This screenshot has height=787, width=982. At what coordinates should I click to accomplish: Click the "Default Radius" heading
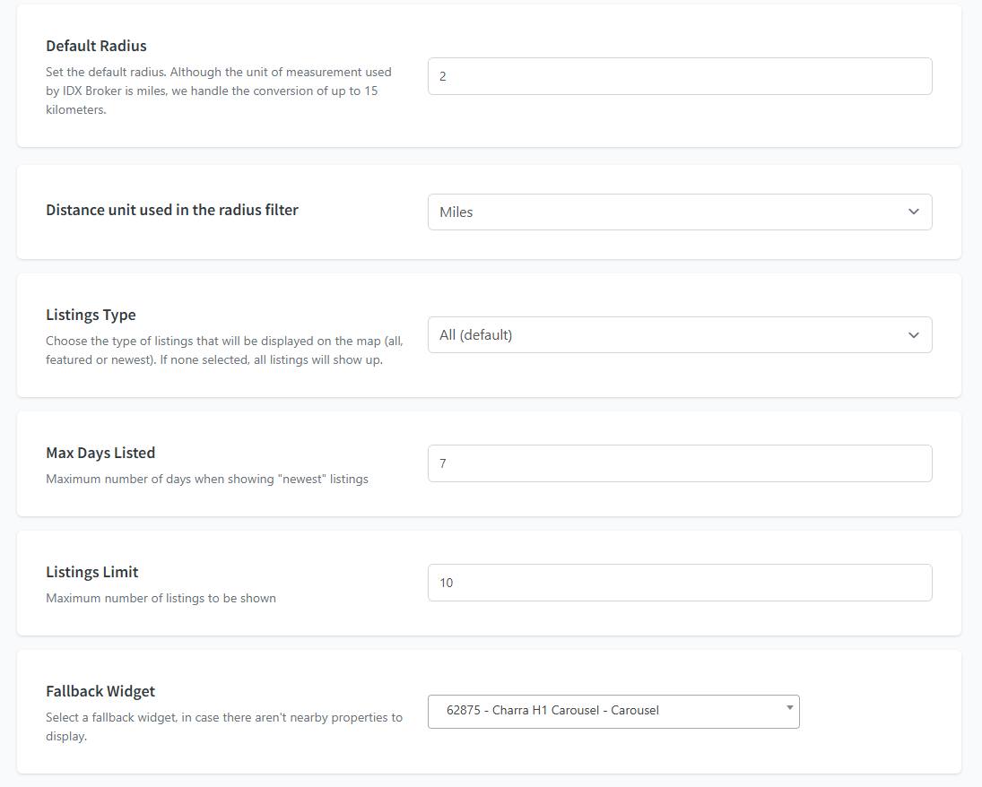96,46
